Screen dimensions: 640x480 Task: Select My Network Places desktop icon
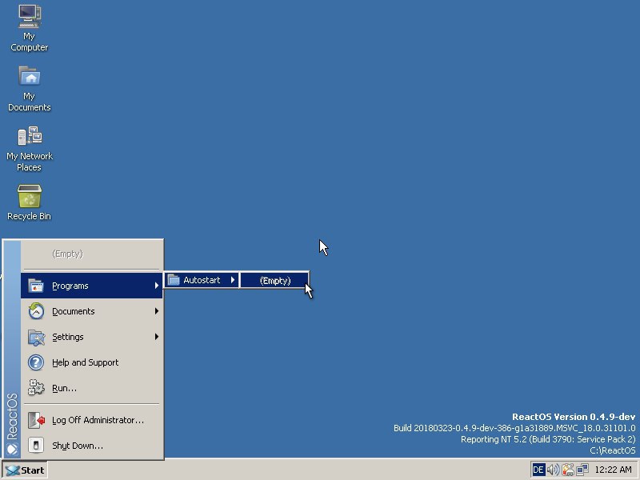pyautogui.click(x=30, y=149)
